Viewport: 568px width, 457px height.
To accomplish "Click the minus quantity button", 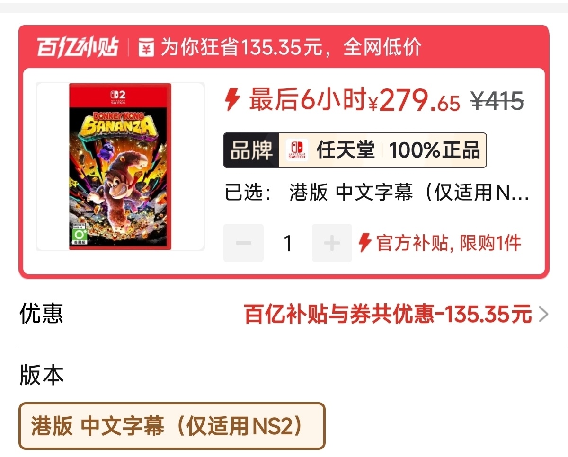I will click(x=244, y=243).
